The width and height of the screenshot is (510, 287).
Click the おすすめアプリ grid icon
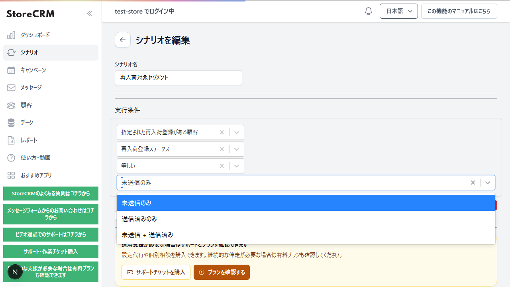tap(11, 175)
